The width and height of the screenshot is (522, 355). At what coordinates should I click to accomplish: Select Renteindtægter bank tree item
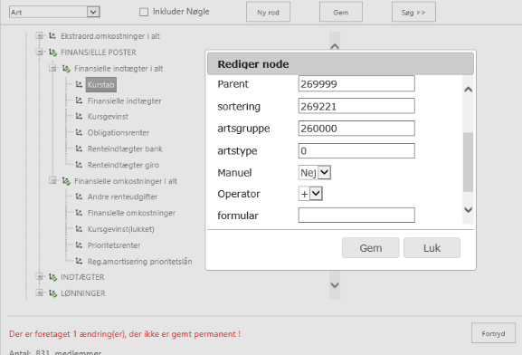click(x=125, y=149)
